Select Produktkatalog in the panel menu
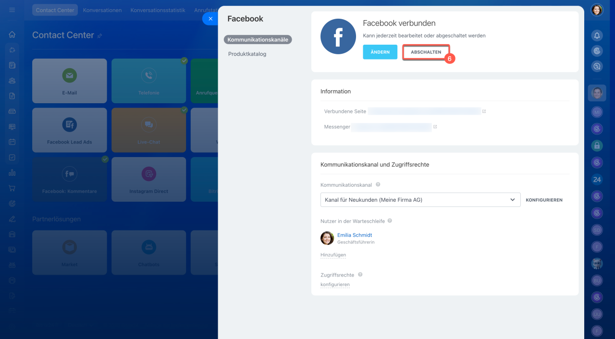Viewport: 615px width, 339px height. click(247, 54)
